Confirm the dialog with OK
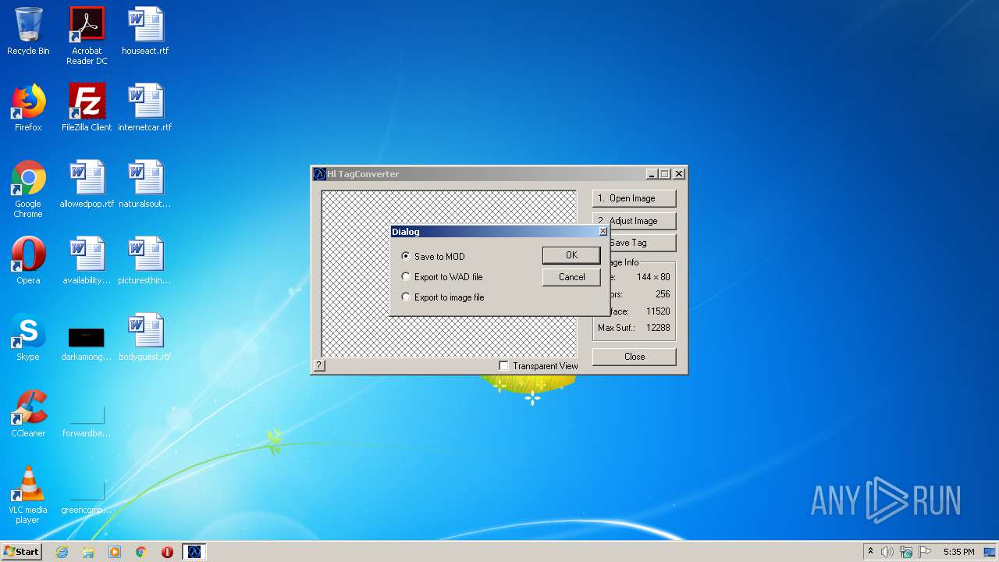Image resolution: width=999 pixels, height=562 pixels. [x=571, y=255]
